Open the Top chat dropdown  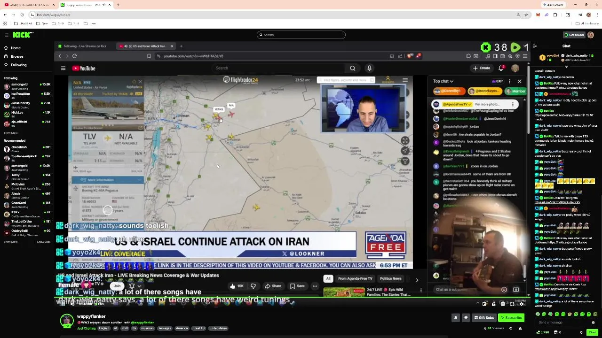click(x=443, y=81)
